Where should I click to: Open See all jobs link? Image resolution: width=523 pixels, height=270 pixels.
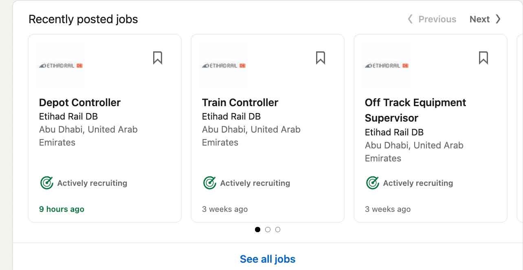pos(268,259)
